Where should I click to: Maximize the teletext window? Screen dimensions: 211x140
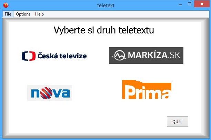tap(190, 4)
